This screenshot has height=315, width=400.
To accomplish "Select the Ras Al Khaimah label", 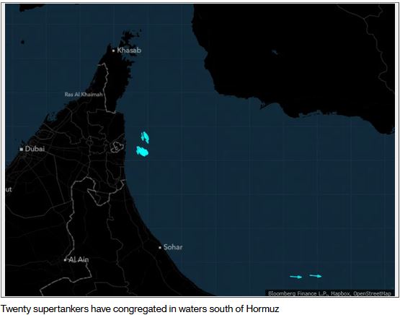I will pos(84,95).
